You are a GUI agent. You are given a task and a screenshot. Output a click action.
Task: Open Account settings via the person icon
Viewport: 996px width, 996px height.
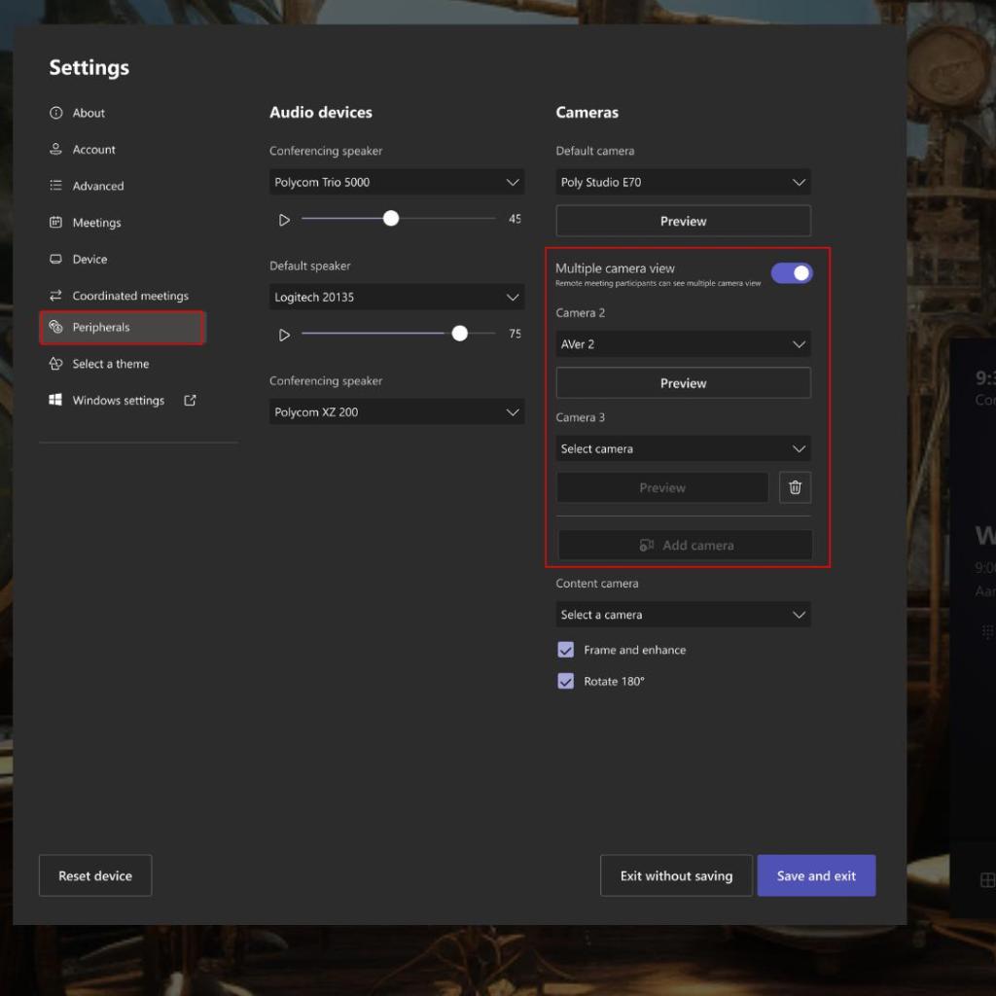[57, 149]
